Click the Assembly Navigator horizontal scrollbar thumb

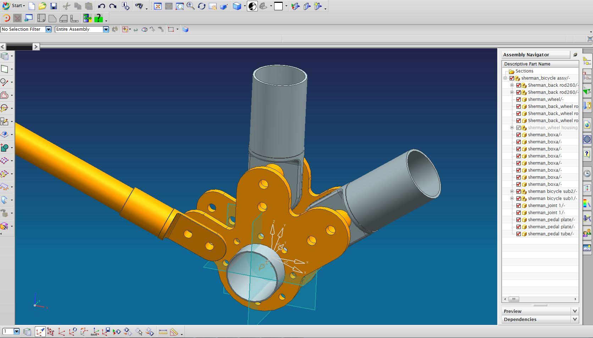point(514,299)
